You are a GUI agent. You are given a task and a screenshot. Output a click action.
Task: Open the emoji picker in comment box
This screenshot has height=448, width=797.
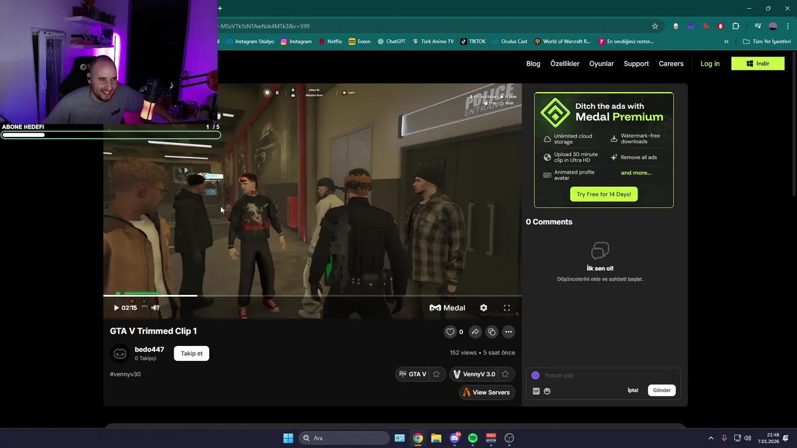click(x=547, y=391)
